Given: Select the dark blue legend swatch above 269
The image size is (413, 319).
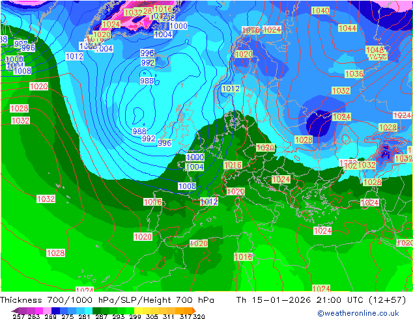Looking at the screenshot, I should [x=55, y=311].
